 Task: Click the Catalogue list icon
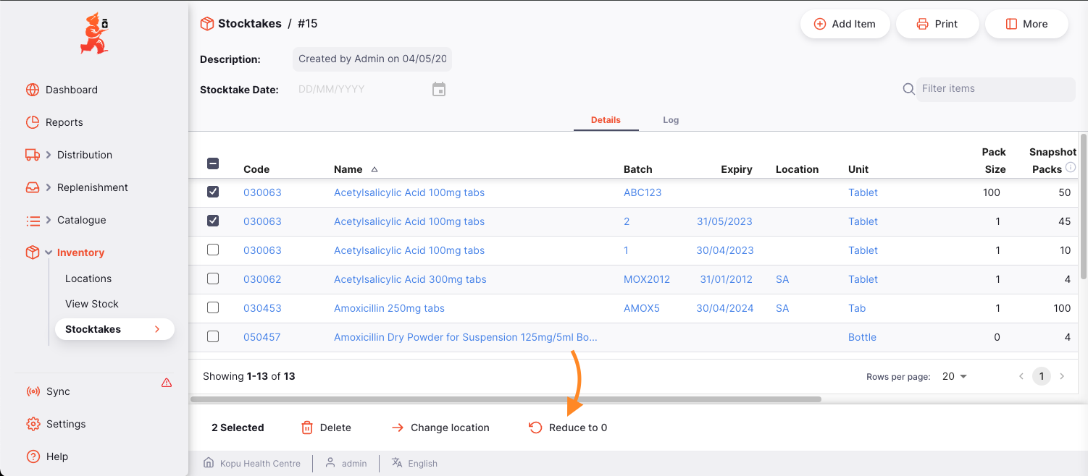point(33,220)
